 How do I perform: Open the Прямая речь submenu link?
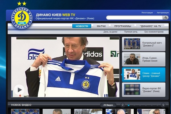[x=131, y=32]
